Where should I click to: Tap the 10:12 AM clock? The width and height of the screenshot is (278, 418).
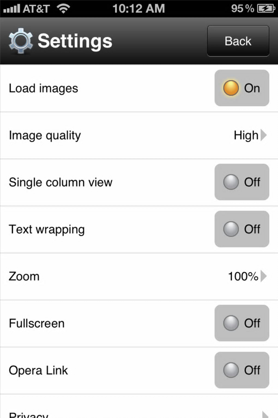(x=139, y=8)
